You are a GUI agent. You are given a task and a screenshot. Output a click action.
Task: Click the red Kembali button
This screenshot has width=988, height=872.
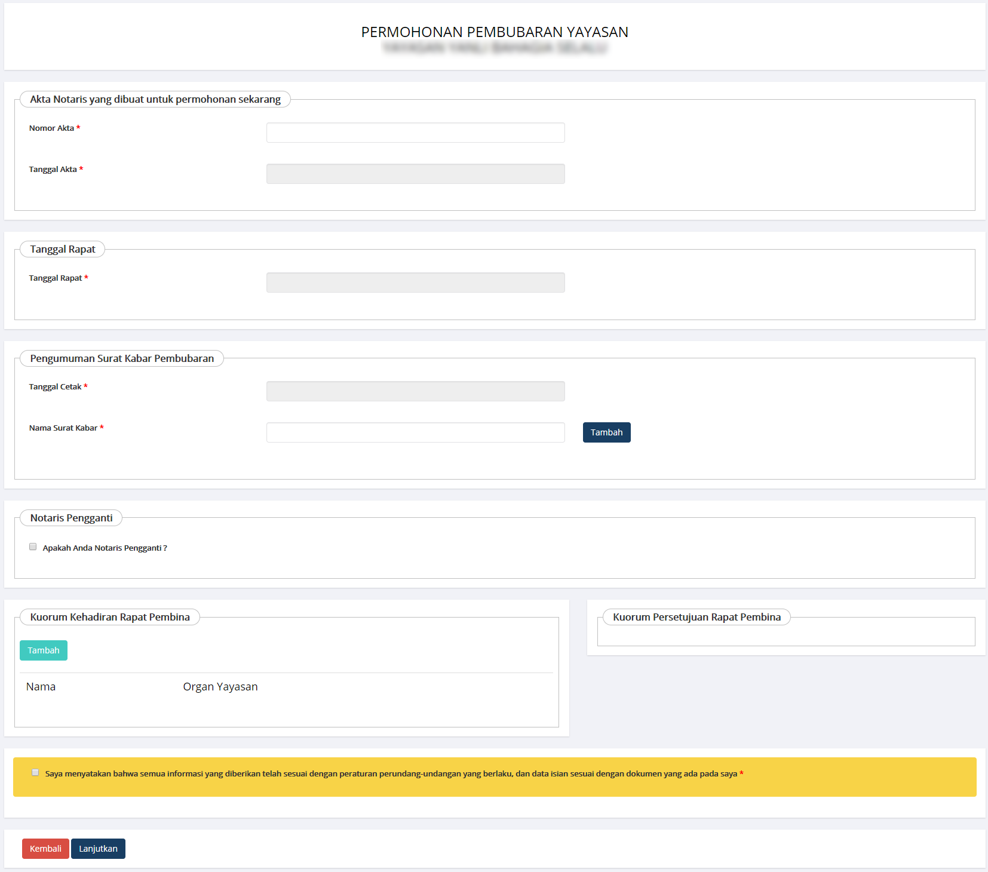point(45,849)
